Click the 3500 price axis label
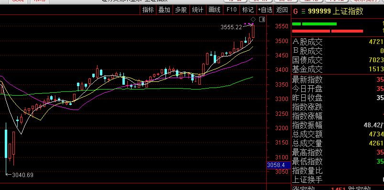The image size is (384, 190). click(282, 41)
